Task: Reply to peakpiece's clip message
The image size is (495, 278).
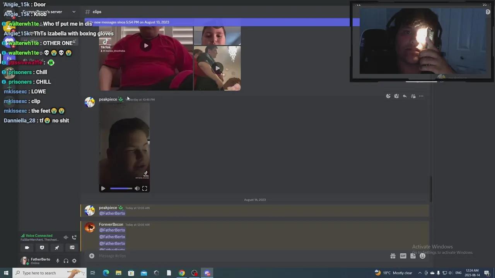Action: pos(405,96)
